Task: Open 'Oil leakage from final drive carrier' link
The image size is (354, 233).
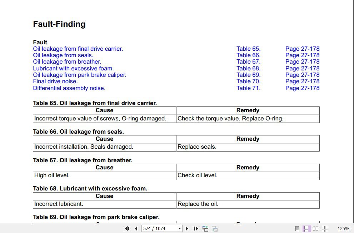Action: [x=78, y=49]
